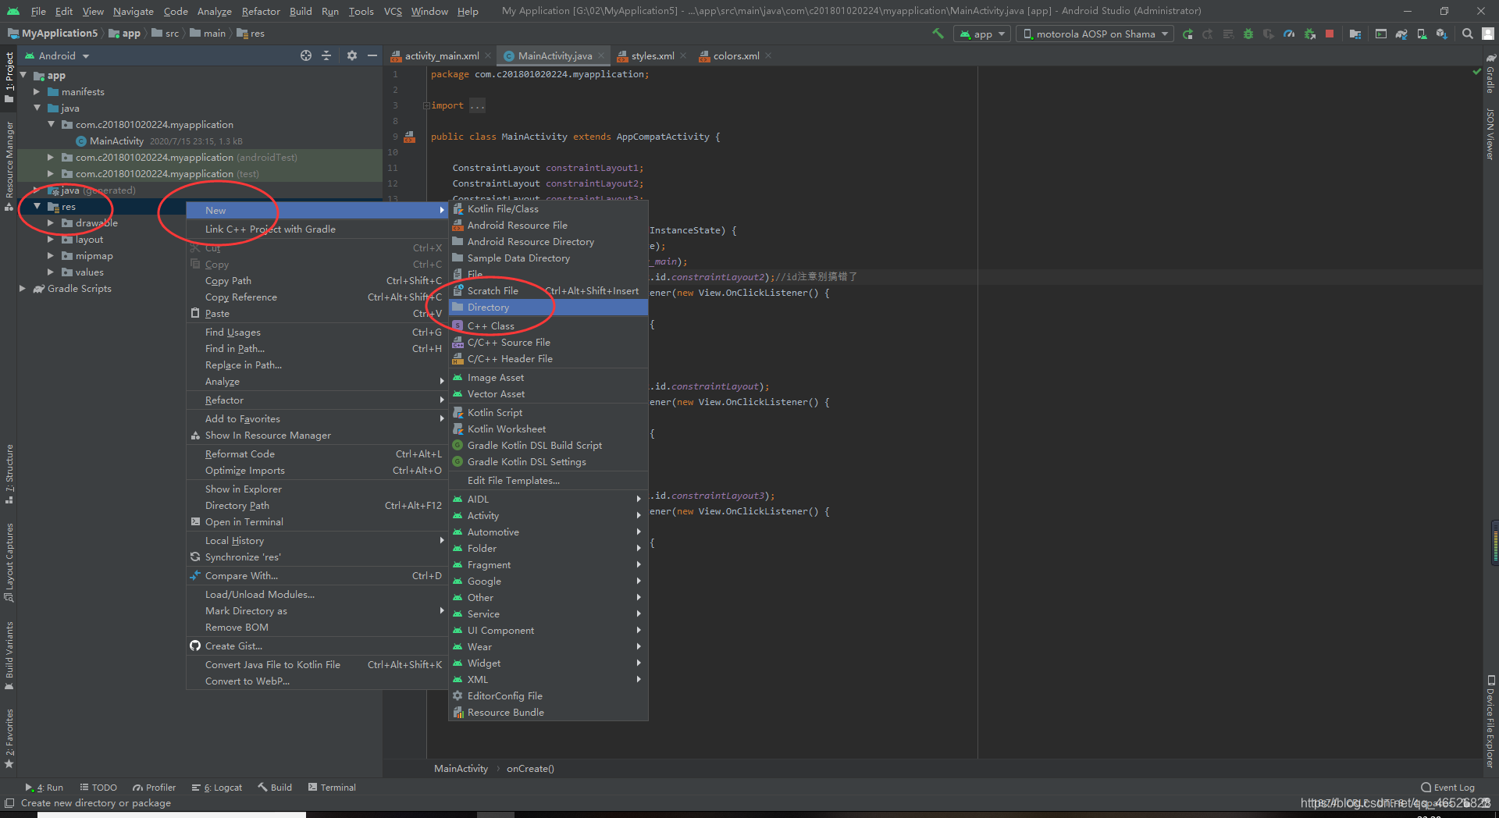Screen dimensions: 1499x818
Task: Click the Run tool window button
Action: coord(45,788)
